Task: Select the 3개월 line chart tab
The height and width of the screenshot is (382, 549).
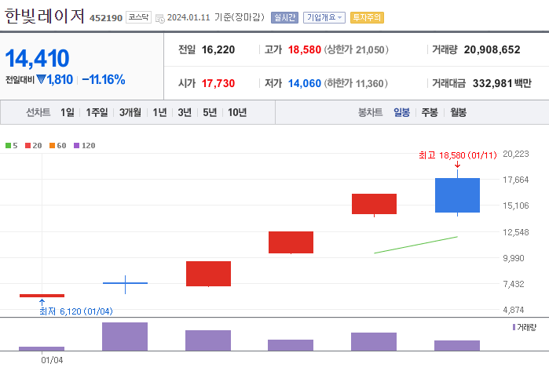Action: [x=130, y=112]
